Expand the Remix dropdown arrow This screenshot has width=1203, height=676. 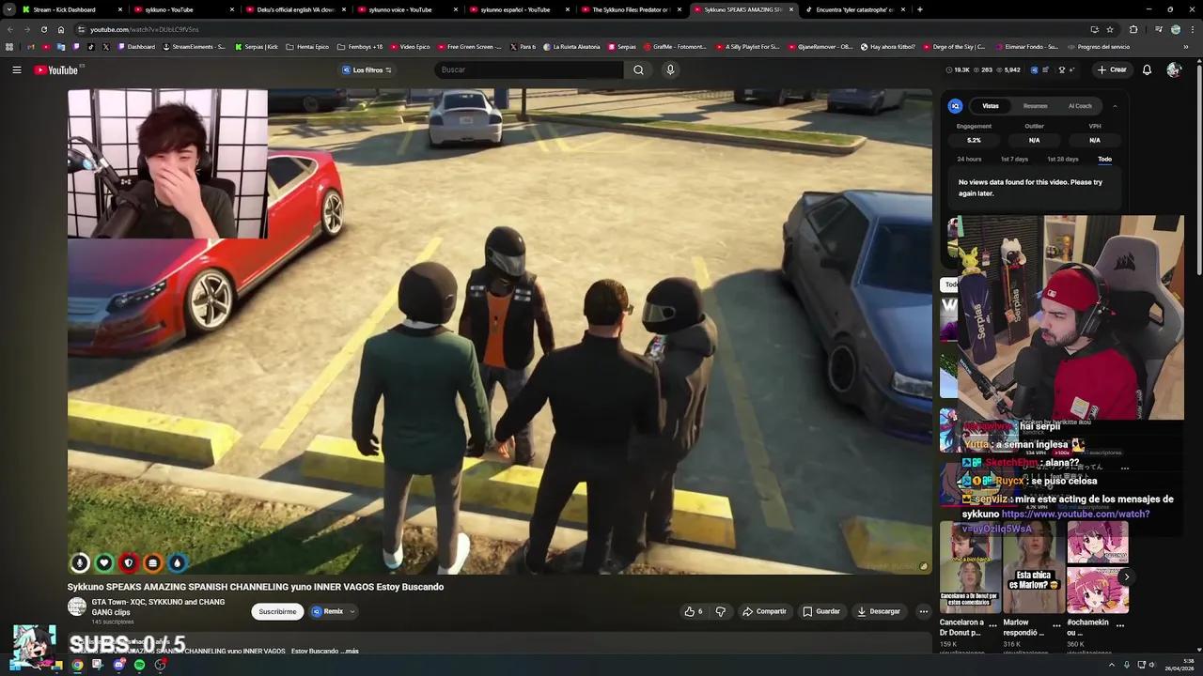pyautogui.click(x=352, y=611)
